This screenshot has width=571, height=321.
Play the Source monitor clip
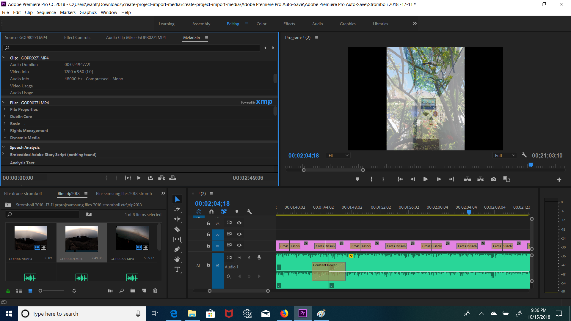pyautogui.click(x=139, y=178)
